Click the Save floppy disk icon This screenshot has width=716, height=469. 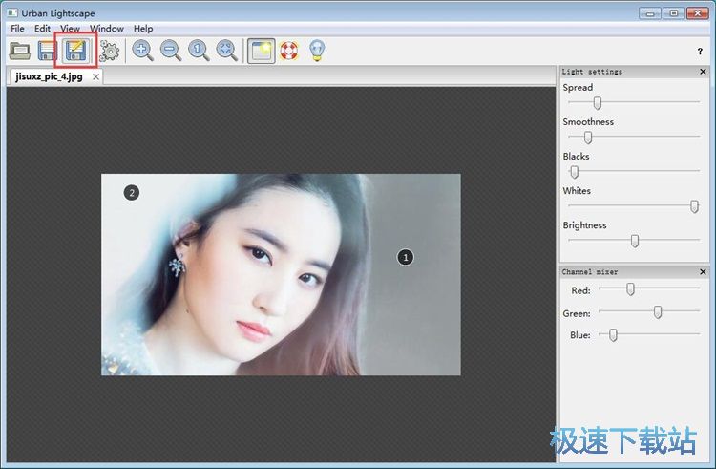pos(47,51)
